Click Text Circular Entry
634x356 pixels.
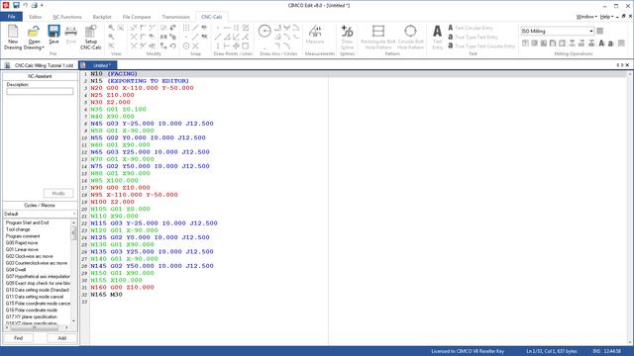point(471,28)
